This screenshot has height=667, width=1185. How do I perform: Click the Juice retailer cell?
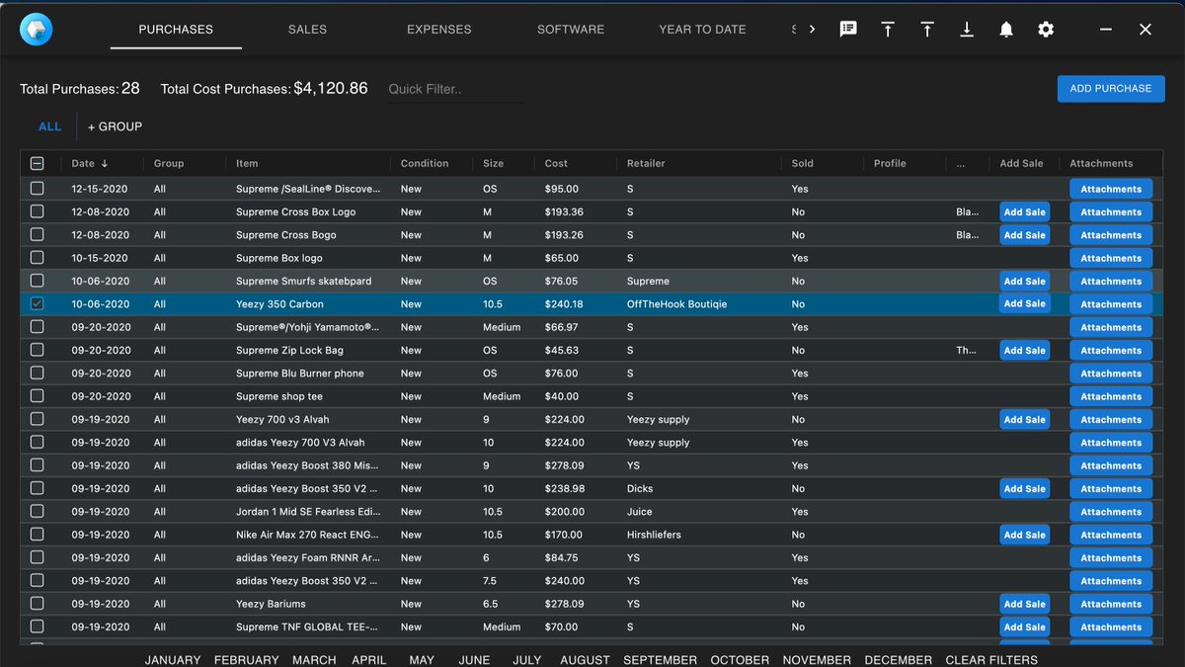[x=640, y=512]
